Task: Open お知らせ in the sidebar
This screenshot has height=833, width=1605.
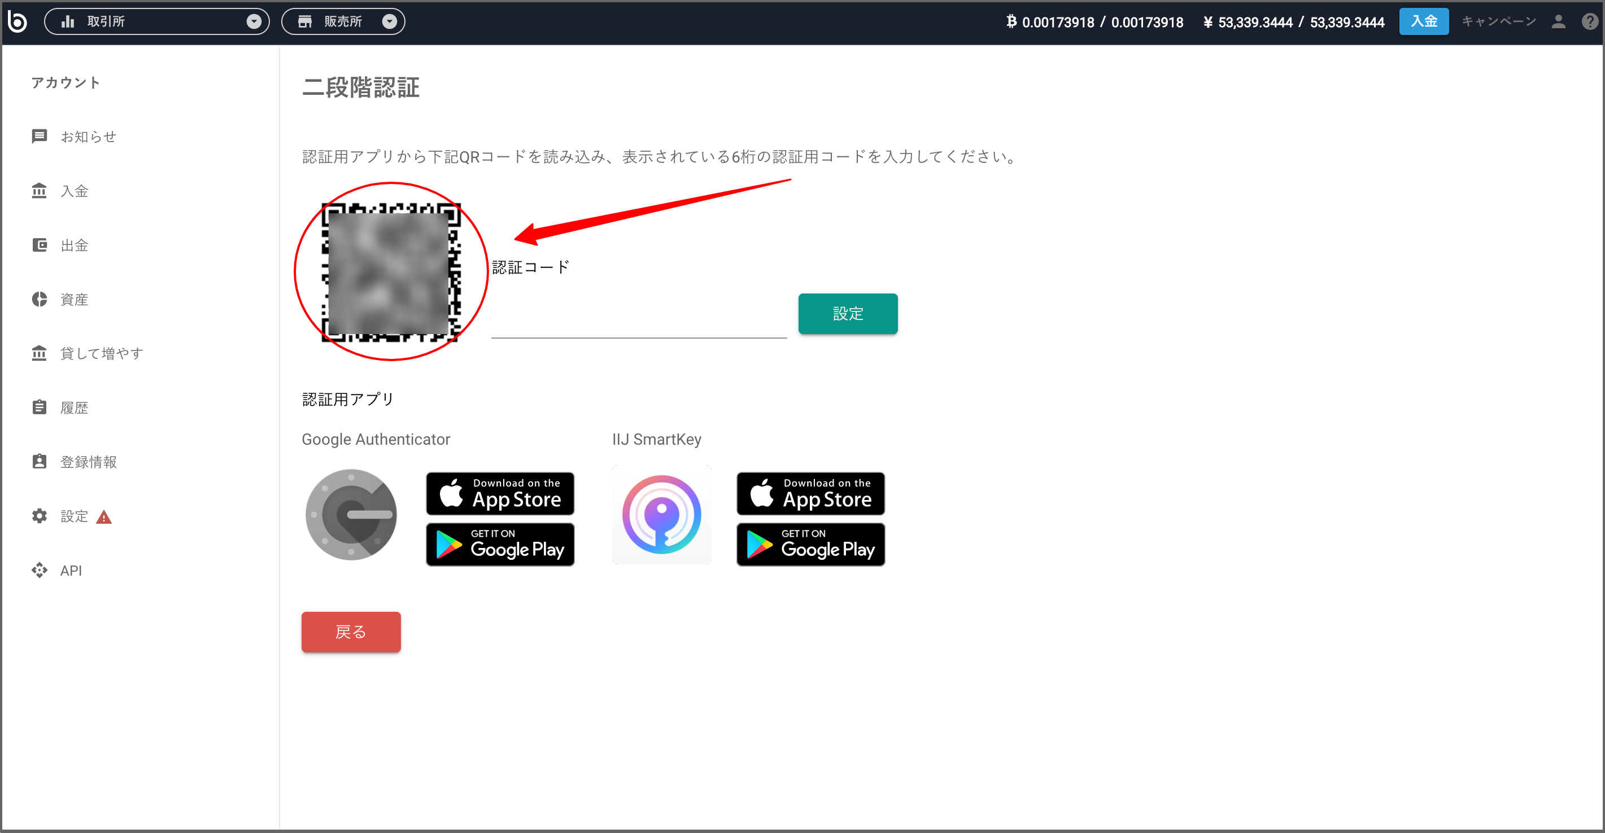Action: [x=89, y=137]
